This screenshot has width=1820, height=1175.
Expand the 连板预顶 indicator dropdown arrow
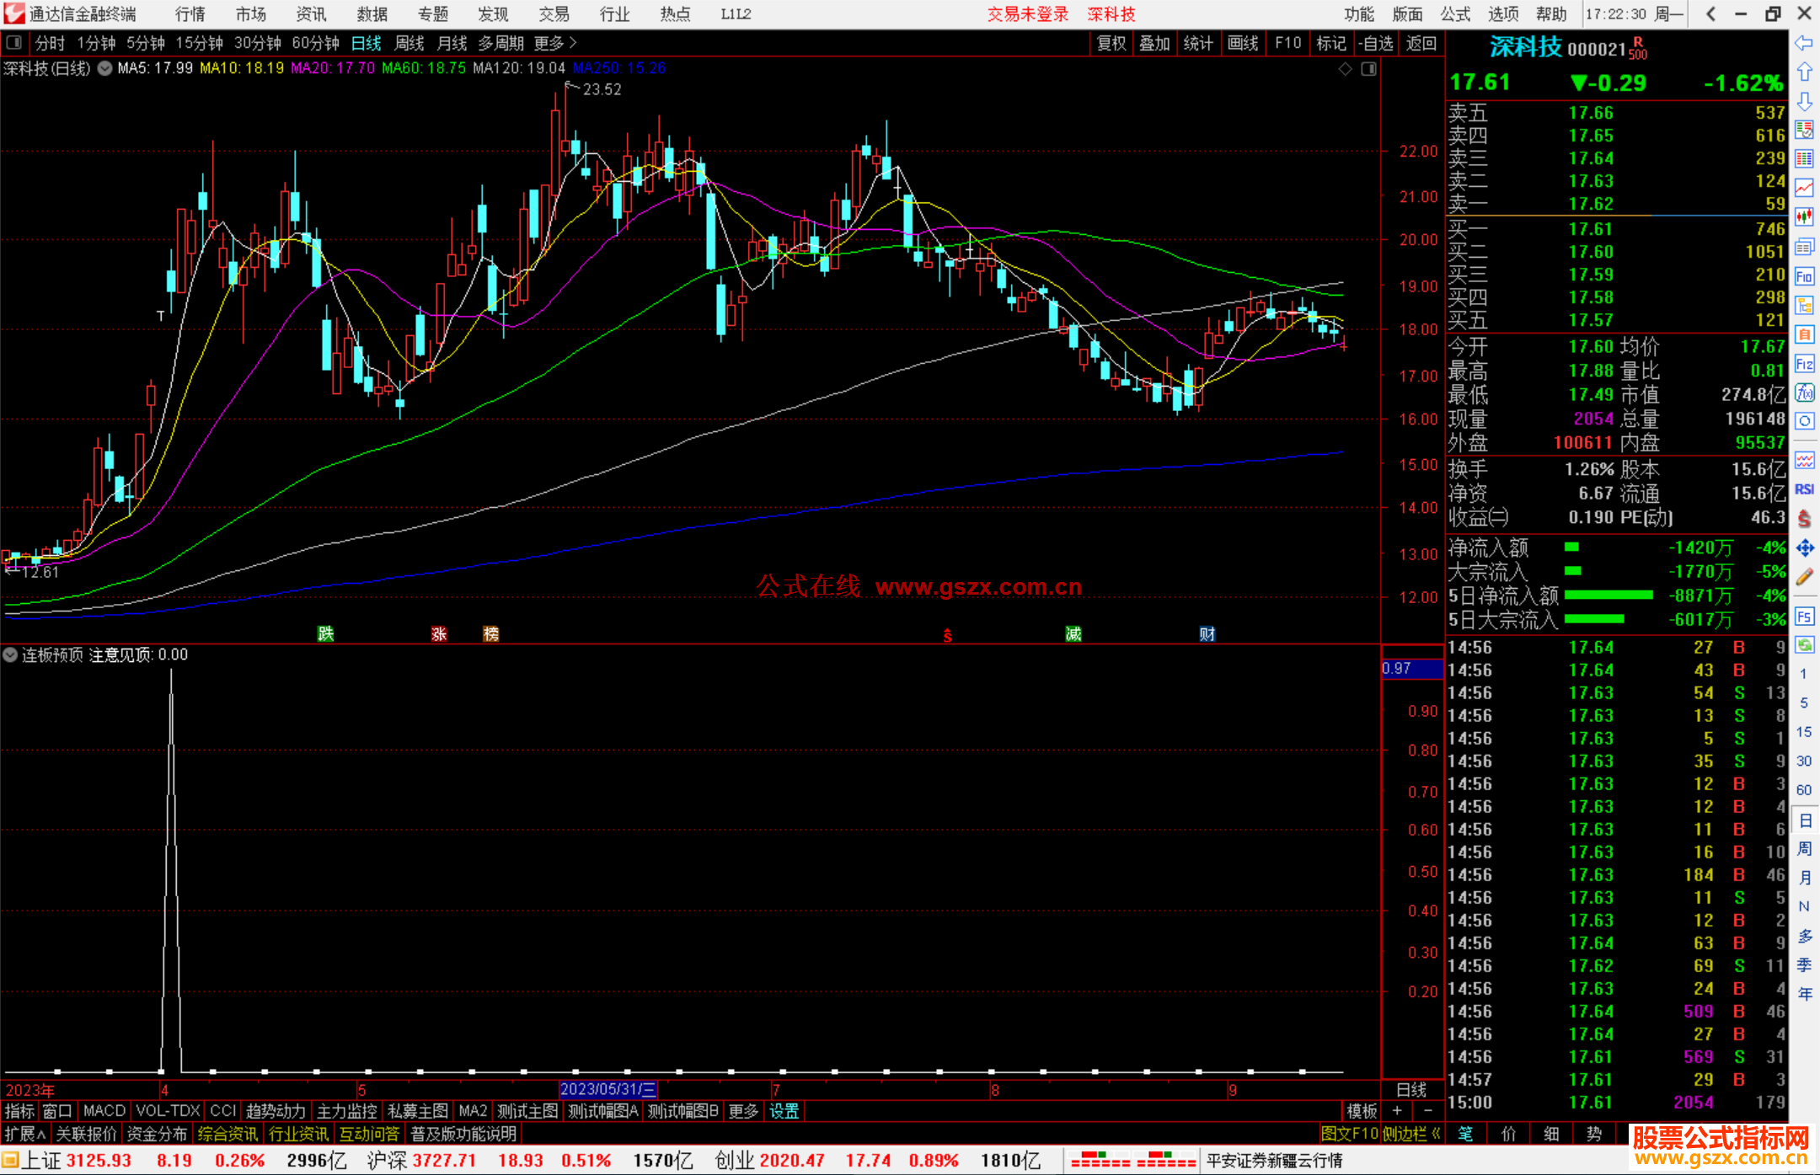point(10,654)
